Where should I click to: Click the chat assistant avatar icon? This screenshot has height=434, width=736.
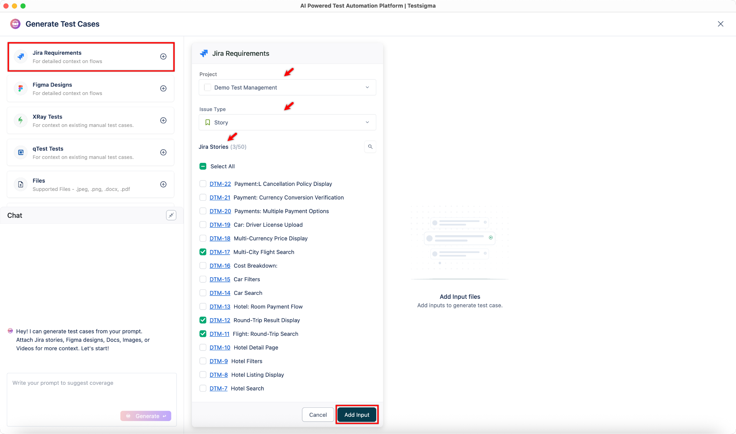click(10, 331)
